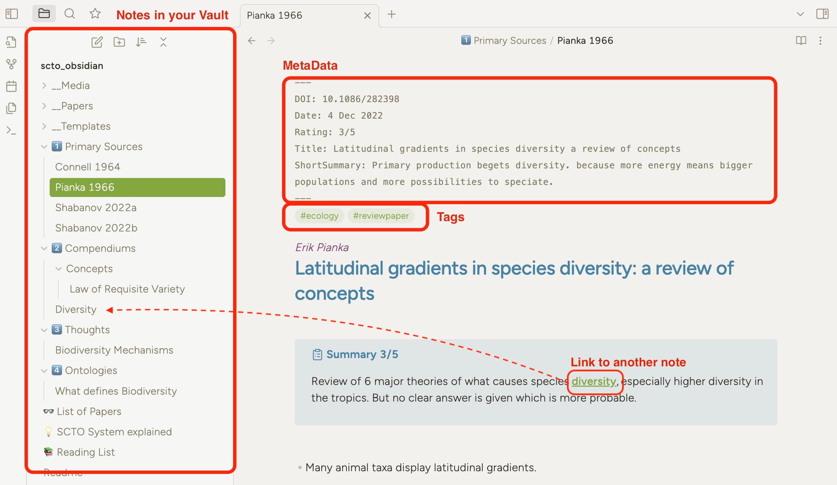Toggle the left sidebar collapse icon
This screenshot has width=837, height=485.
12,14
